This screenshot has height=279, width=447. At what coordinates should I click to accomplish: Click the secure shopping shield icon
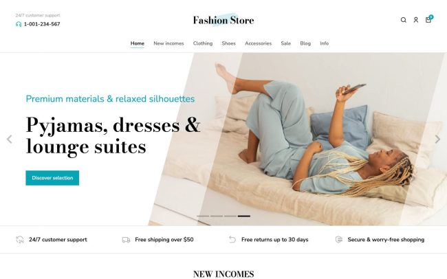click(x=338, y=240)
